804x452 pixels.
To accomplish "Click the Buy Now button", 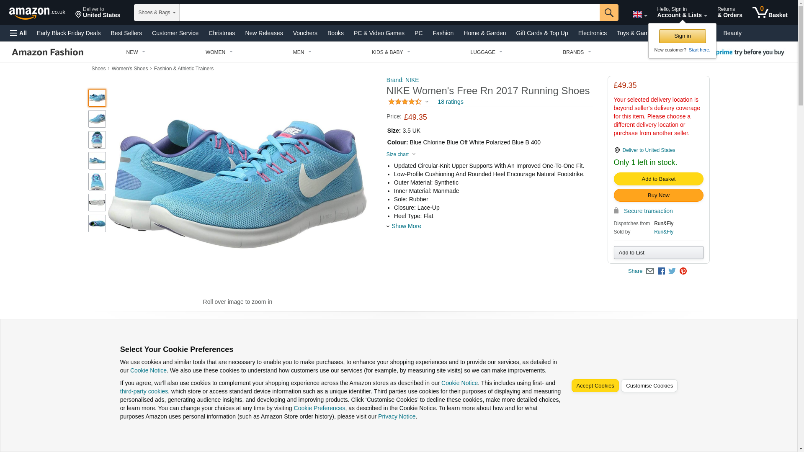I will click(658, 195).
